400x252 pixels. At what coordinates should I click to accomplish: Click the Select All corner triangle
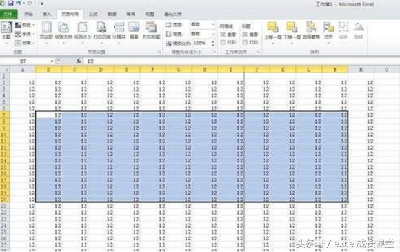tap(5, 70)
